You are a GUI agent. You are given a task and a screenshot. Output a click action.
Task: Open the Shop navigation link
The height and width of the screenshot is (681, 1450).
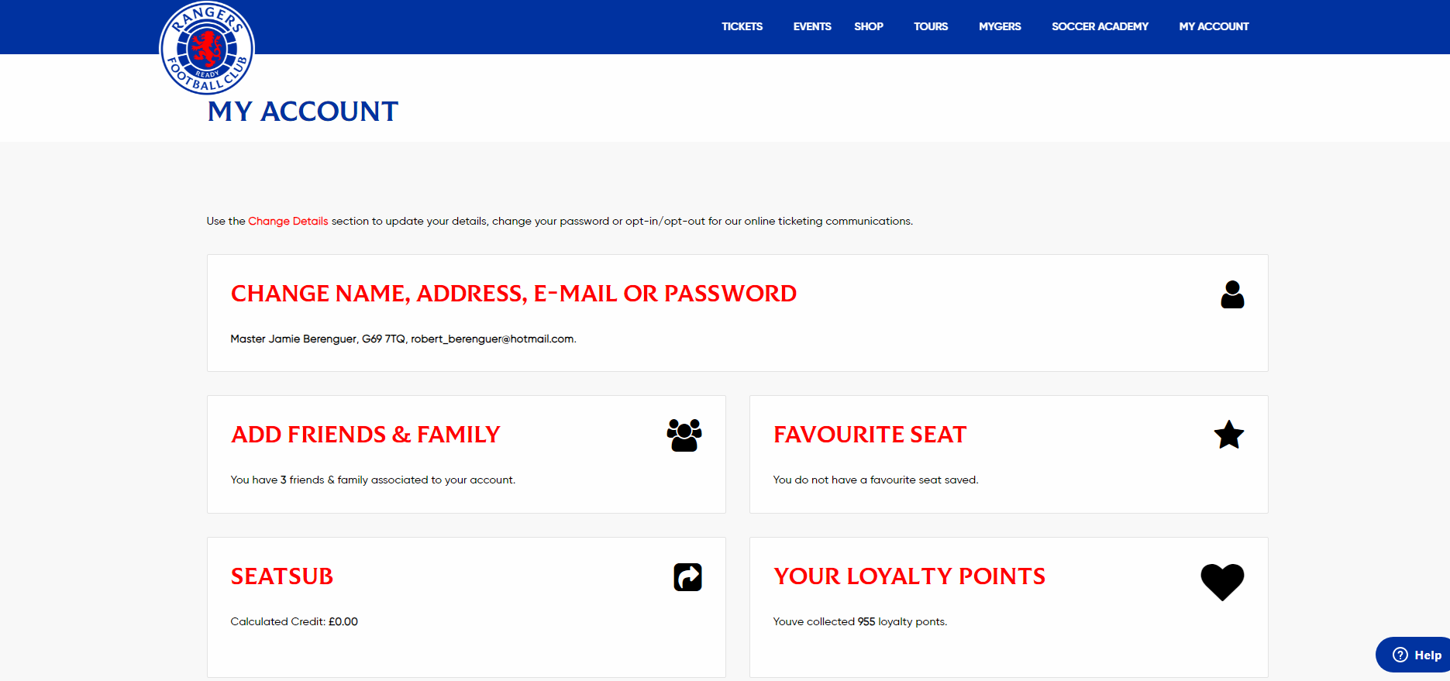[869, 26]
